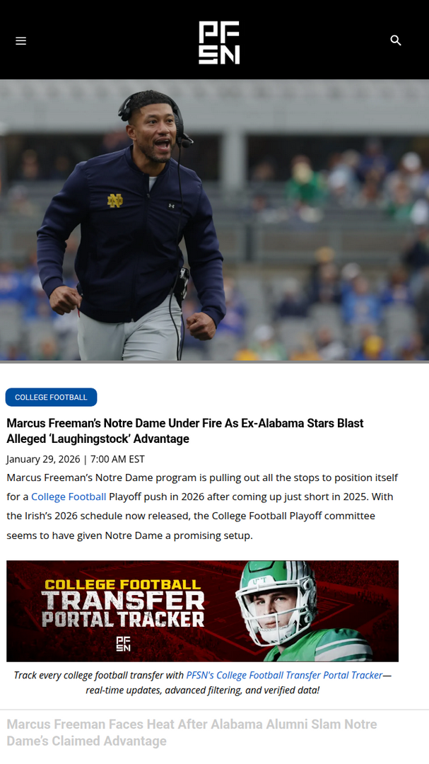Click the Transfer Portal Tracker banner

[x=203, y=610]
